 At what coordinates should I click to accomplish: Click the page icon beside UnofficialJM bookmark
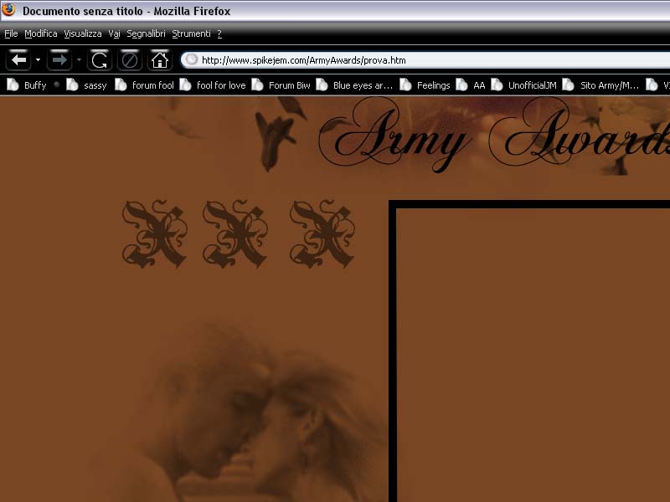click(x=497, y=85)
